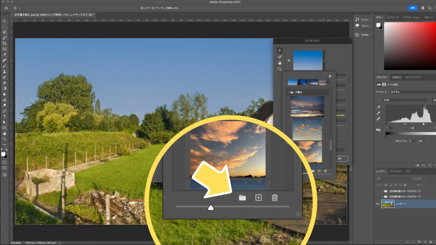This screenshot has height=245, width=436.
Task: Collapse the 夕暮れ sky preset folder
Action: (x=288, y=92)
